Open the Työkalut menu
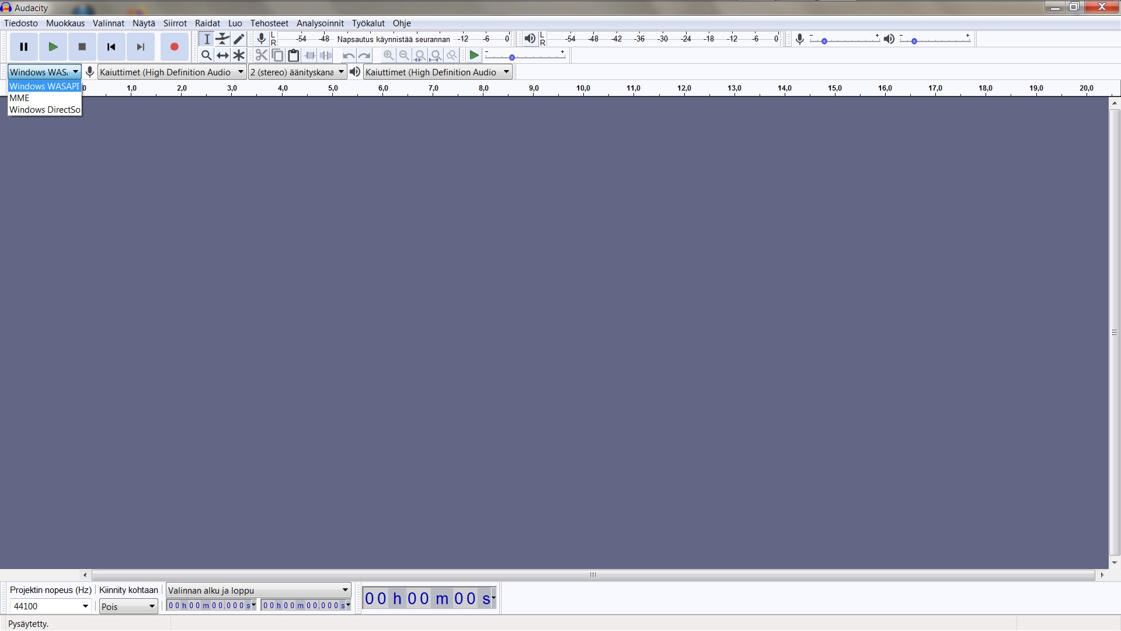The image size is (1121, 631). 368,23
